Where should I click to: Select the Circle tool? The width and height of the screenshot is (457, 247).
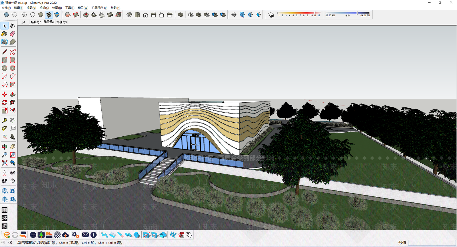click(4, 68)
